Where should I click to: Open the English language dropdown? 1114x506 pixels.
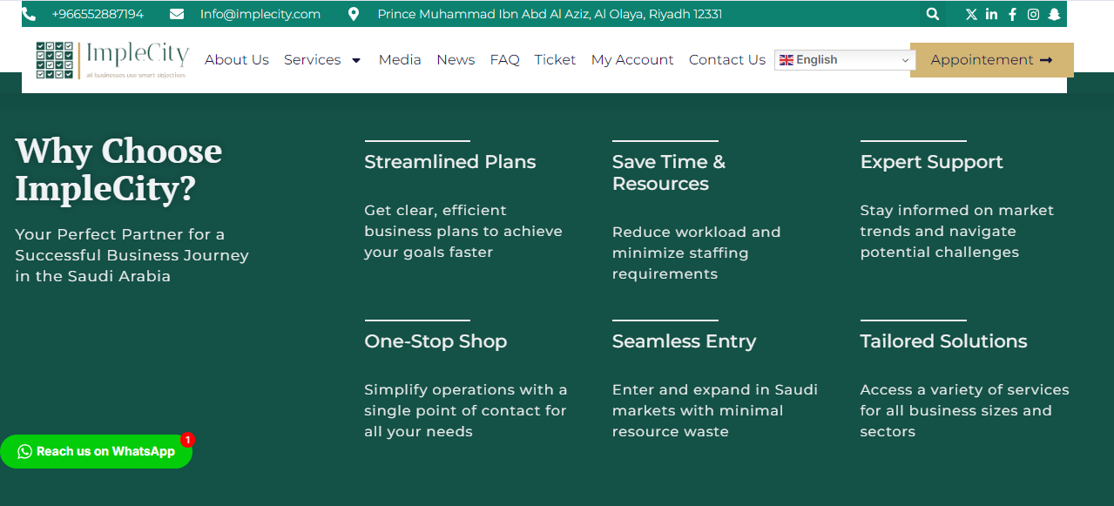click(844, 60)
